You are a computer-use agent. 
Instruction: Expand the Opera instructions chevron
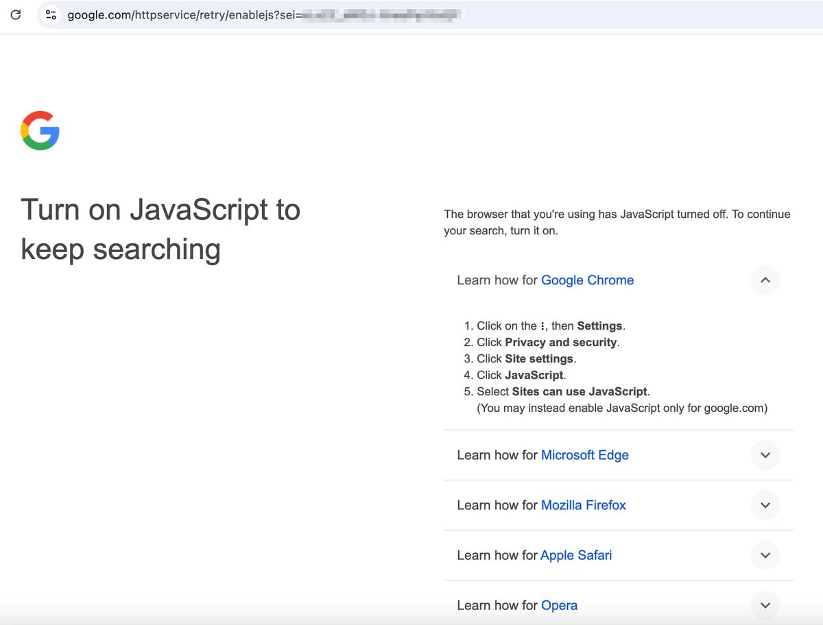tap(765, 605)
